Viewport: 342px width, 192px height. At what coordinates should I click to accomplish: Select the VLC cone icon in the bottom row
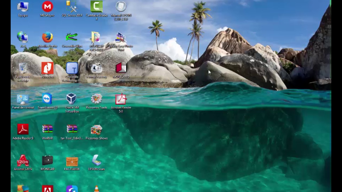(96, 189)
